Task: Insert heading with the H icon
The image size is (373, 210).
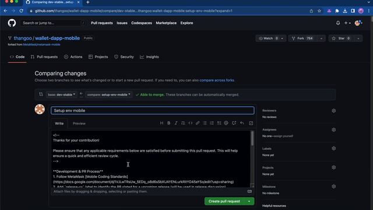Action: tap(161, 123)
